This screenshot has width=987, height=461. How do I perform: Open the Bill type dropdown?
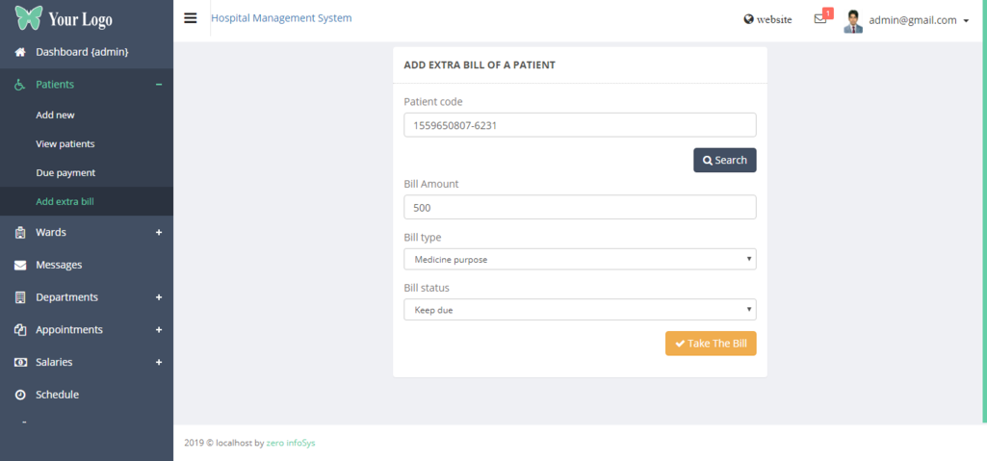(580, 259)
